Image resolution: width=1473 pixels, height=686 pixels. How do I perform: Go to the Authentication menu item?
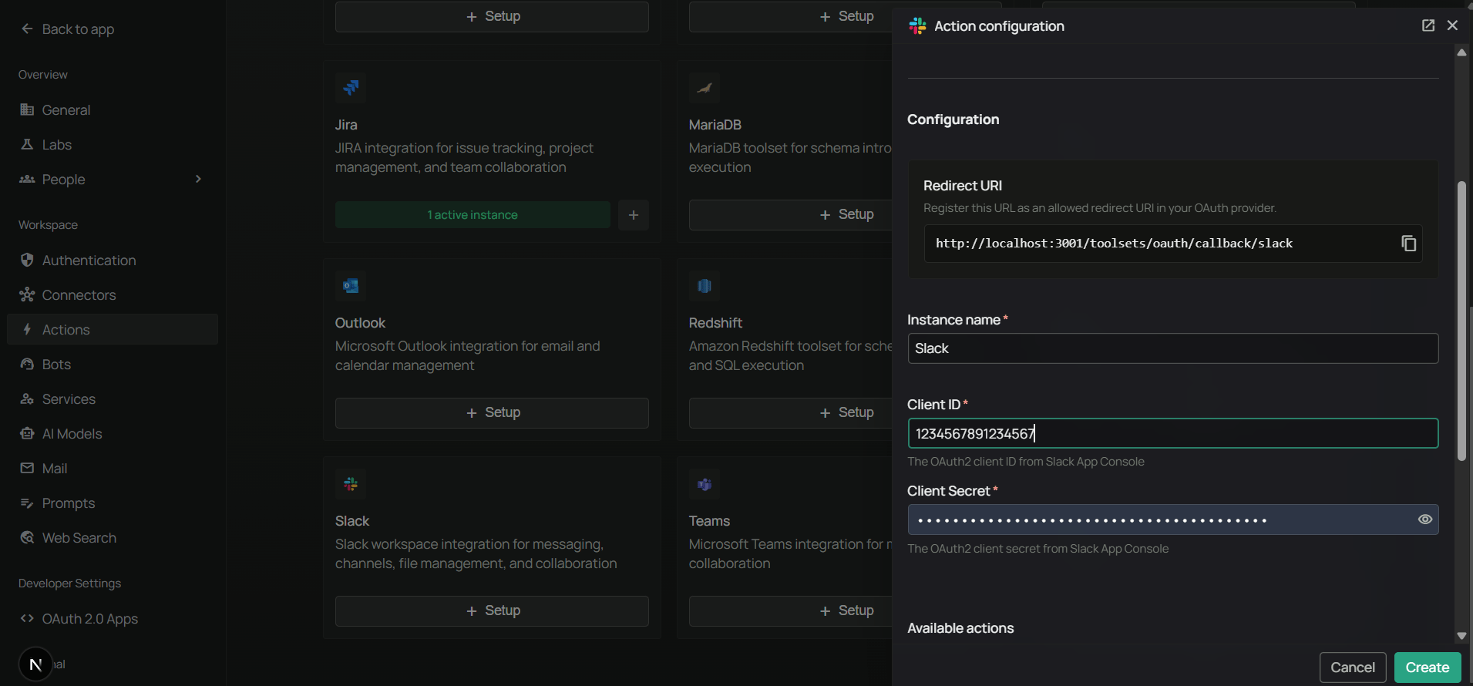tap(113, 260)
